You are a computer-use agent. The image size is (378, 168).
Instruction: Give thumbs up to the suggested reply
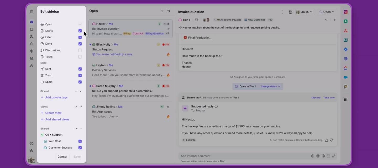(327, 140)
